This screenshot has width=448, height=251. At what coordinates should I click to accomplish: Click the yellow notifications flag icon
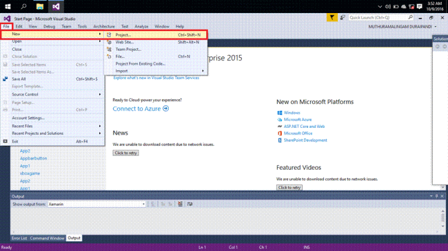[x=332, y=17]
